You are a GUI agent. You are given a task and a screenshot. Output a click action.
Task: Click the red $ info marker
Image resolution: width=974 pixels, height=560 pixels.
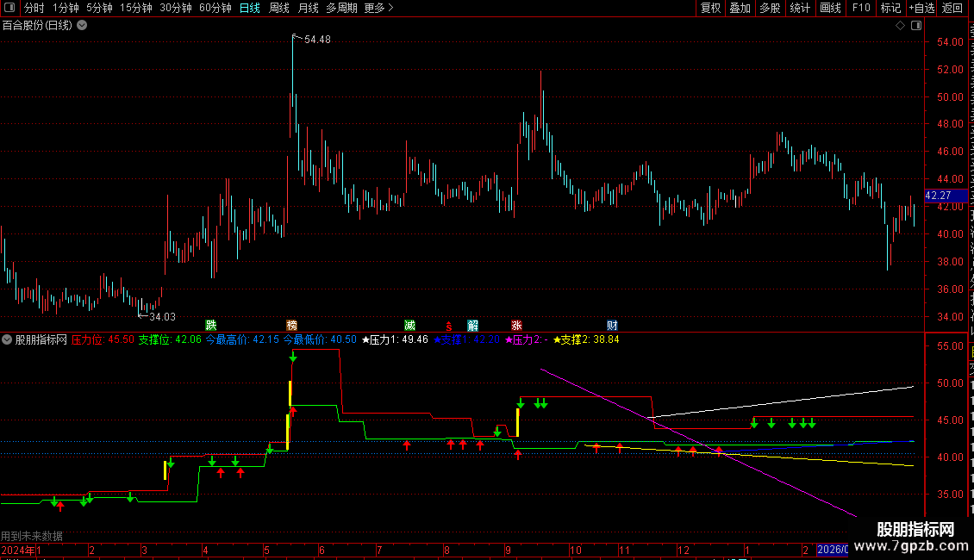tap(448, 326)
